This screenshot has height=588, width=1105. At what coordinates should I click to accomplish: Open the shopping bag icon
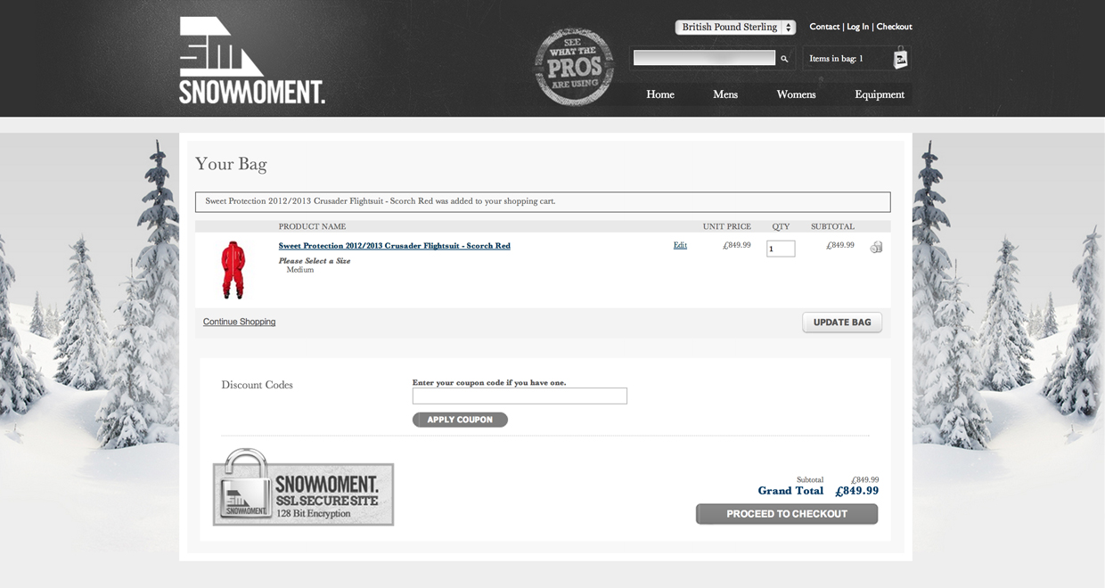click(900, 58)
